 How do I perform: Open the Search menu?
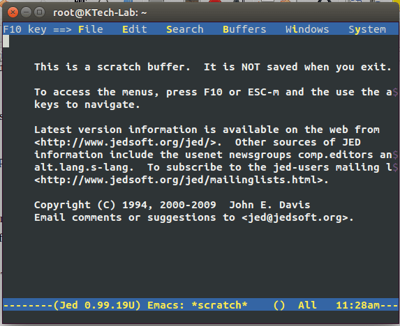(185, 29)
